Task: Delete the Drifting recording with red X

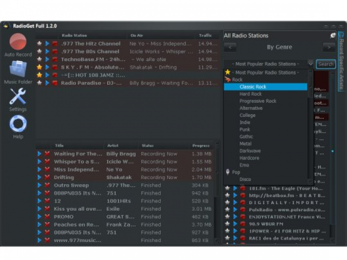Action: pos(47,177)
